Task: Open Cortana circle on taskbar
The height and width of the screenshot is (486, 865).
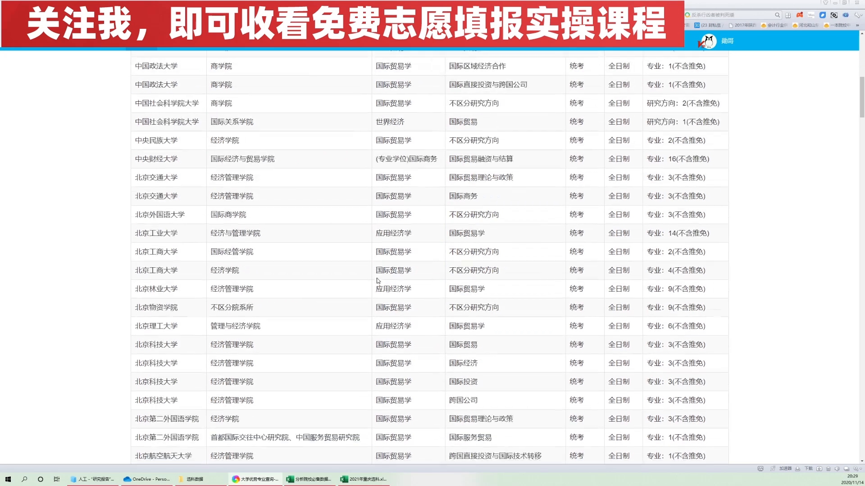Action: pyautogui.click(x=41, y=479)
